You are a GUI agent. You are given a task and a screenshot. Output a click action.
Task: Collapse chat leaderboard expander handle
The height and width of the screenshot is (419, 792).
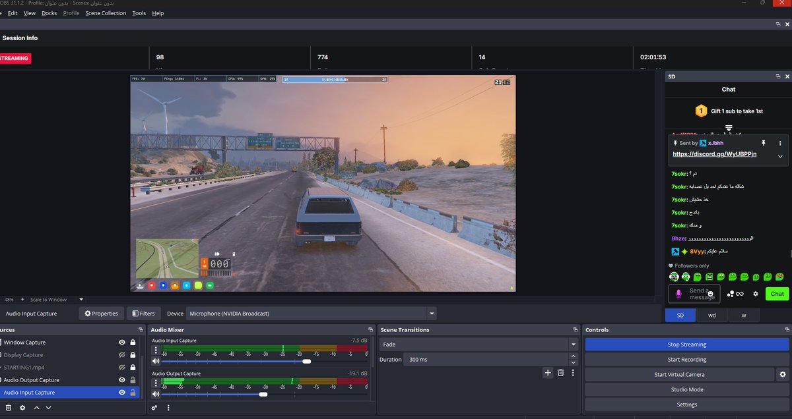(x=729, y=127)
